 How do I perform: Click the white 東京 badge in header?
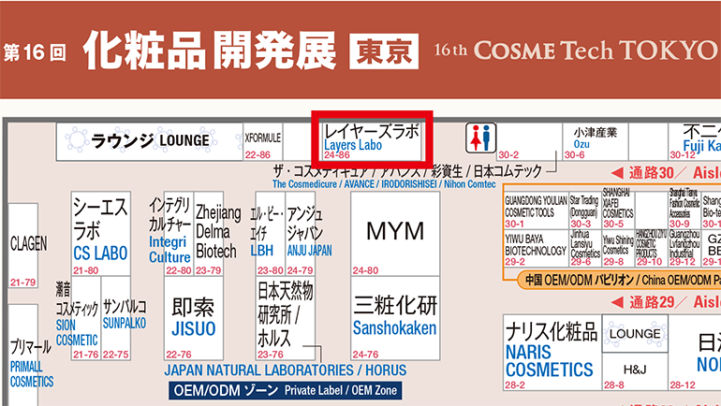(x=385, y=52)
